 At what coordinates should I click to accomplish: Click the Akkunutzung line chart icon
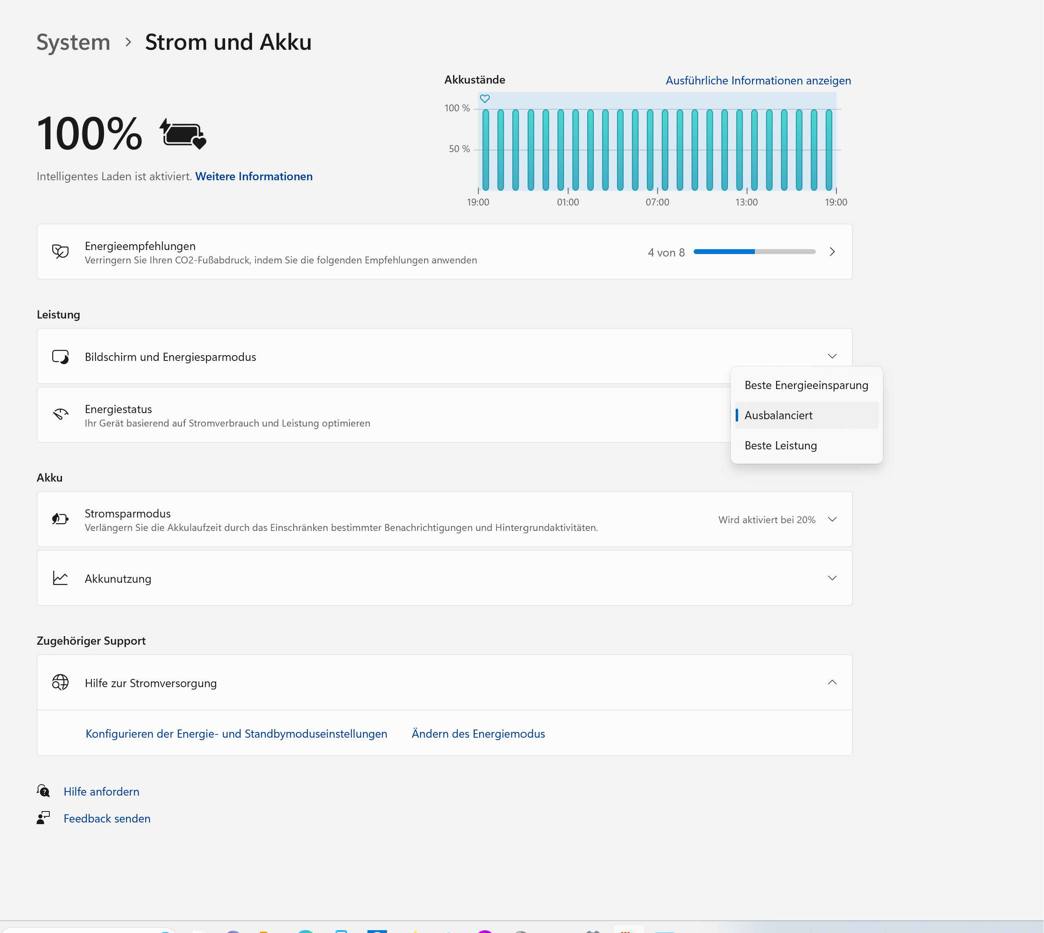click(x=60, y=578)
